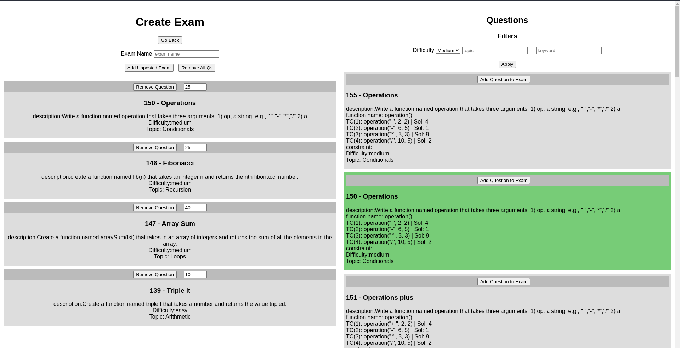The image size is (680, 348).
Task: Edit points field for Fibonacci question
Action: (x=195, y=148)
